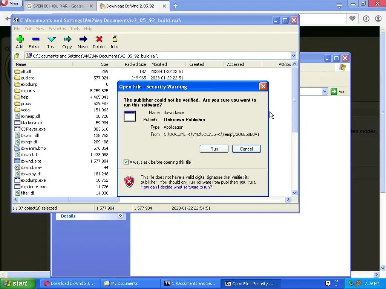Open the Edit menu in 7-Zip
The width and height of the screenshot is (386, 289).
tap(28, 29)
